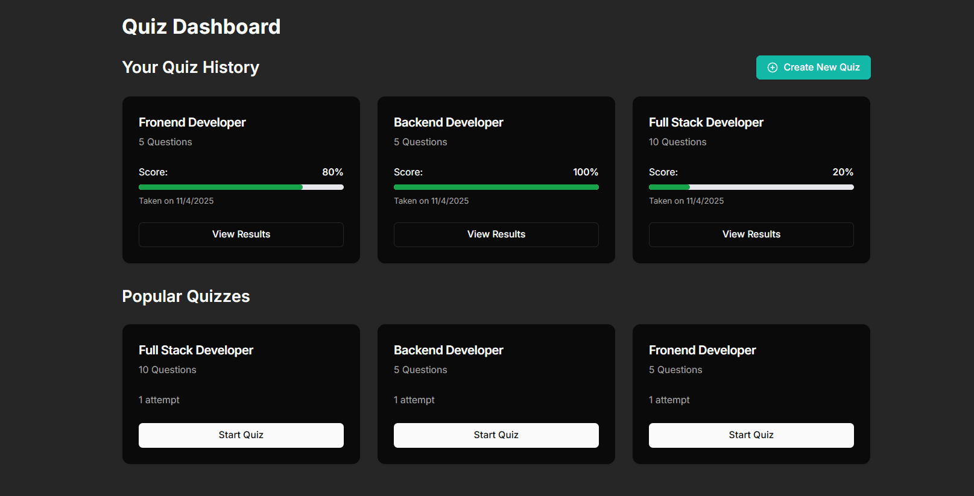974x496 pixels.
Task: Click "Taken on 11/4/2025" under the 20% score
Action: (686, 201)
